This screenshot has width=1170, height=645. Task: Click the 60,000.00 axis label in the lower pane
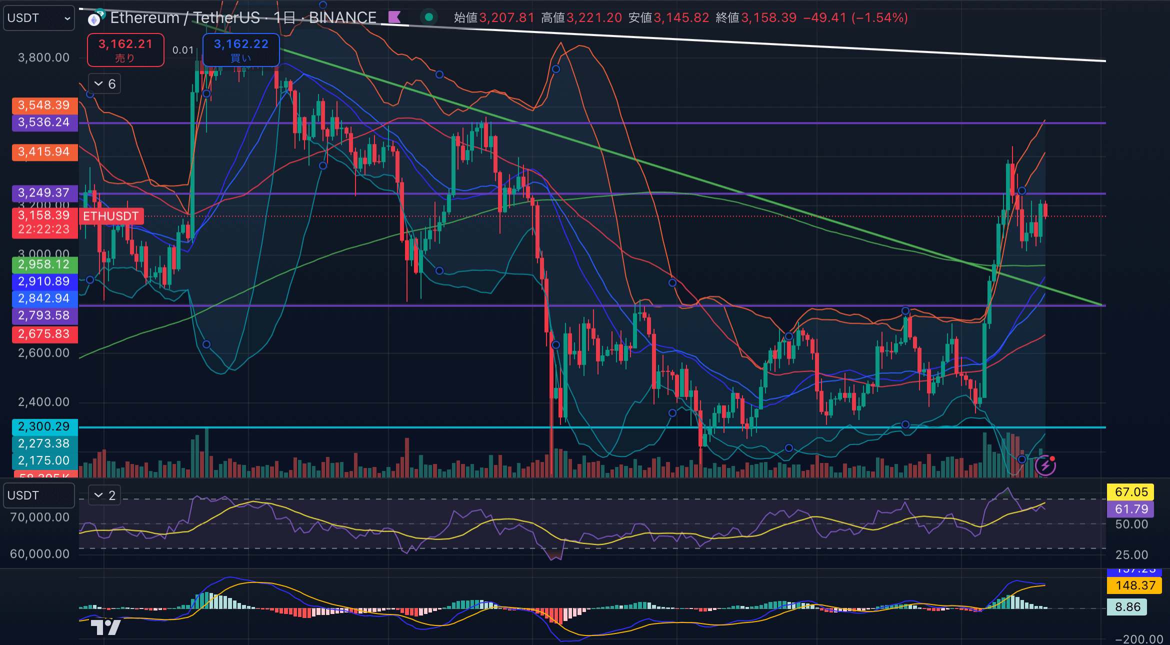click(40, 554)
